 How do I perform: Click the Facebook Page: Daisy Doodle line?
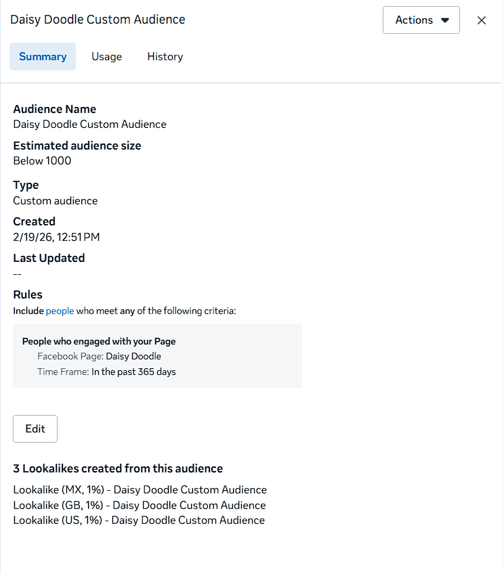[99, 357]
